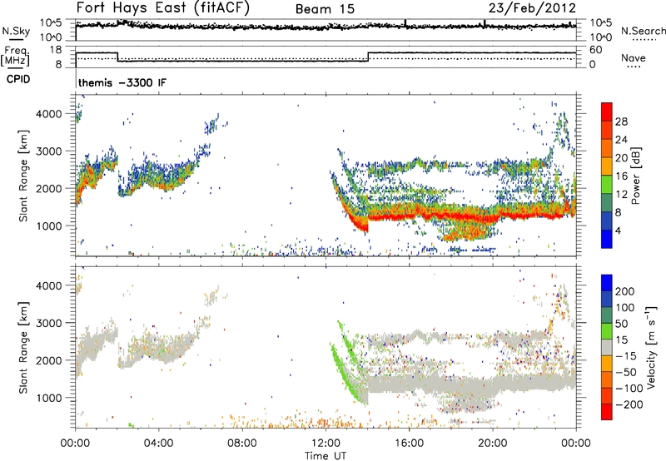Click the "Slant Range [km]" label of the velocity panel
Viewport: 666px width, 461px height.
tap(23, 348)
